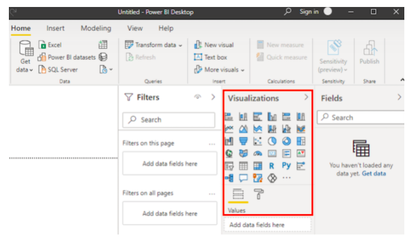The image size is (417, 244).
Task: Choose the Line chart visual
Action: click(x=229, y=129)
